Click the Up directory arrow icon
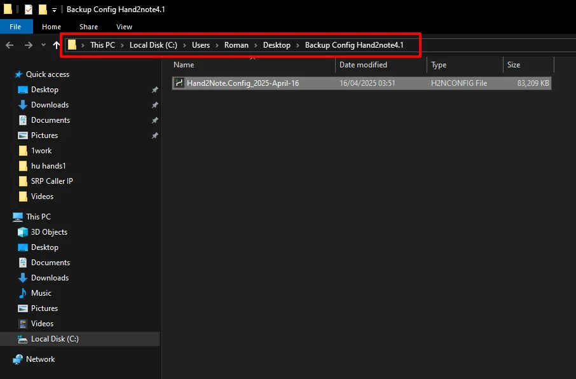The width and height of the screenshot is (576, 379). tap(57, 45)
